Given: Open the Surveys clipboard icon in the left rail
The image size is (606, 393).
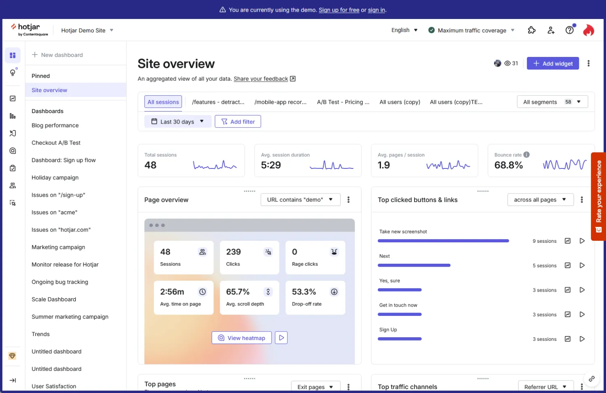Looking at the screenshot, I should (x=13, y=168).
